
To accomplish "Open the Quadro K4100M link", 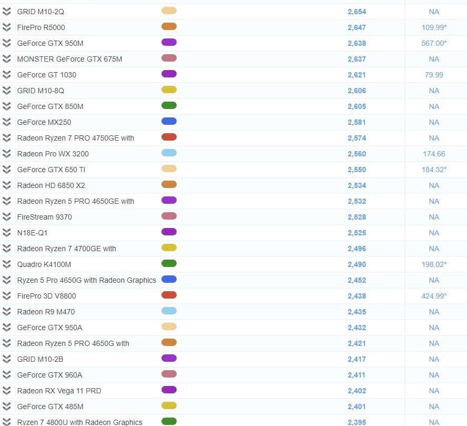I will pyautogui.click(x=44, y=264).
